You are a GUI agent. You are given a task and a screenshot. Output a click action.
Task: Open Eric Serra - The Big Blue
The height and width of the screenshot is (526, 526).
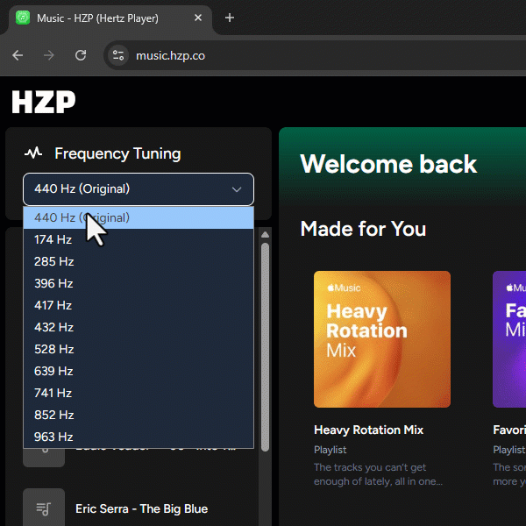(141, 508)
